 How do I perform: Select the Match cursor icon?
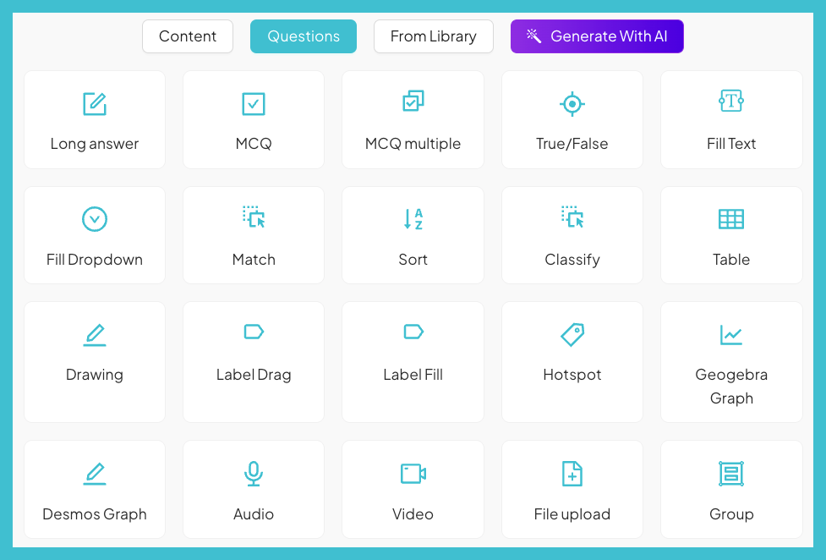pos(253,219)
